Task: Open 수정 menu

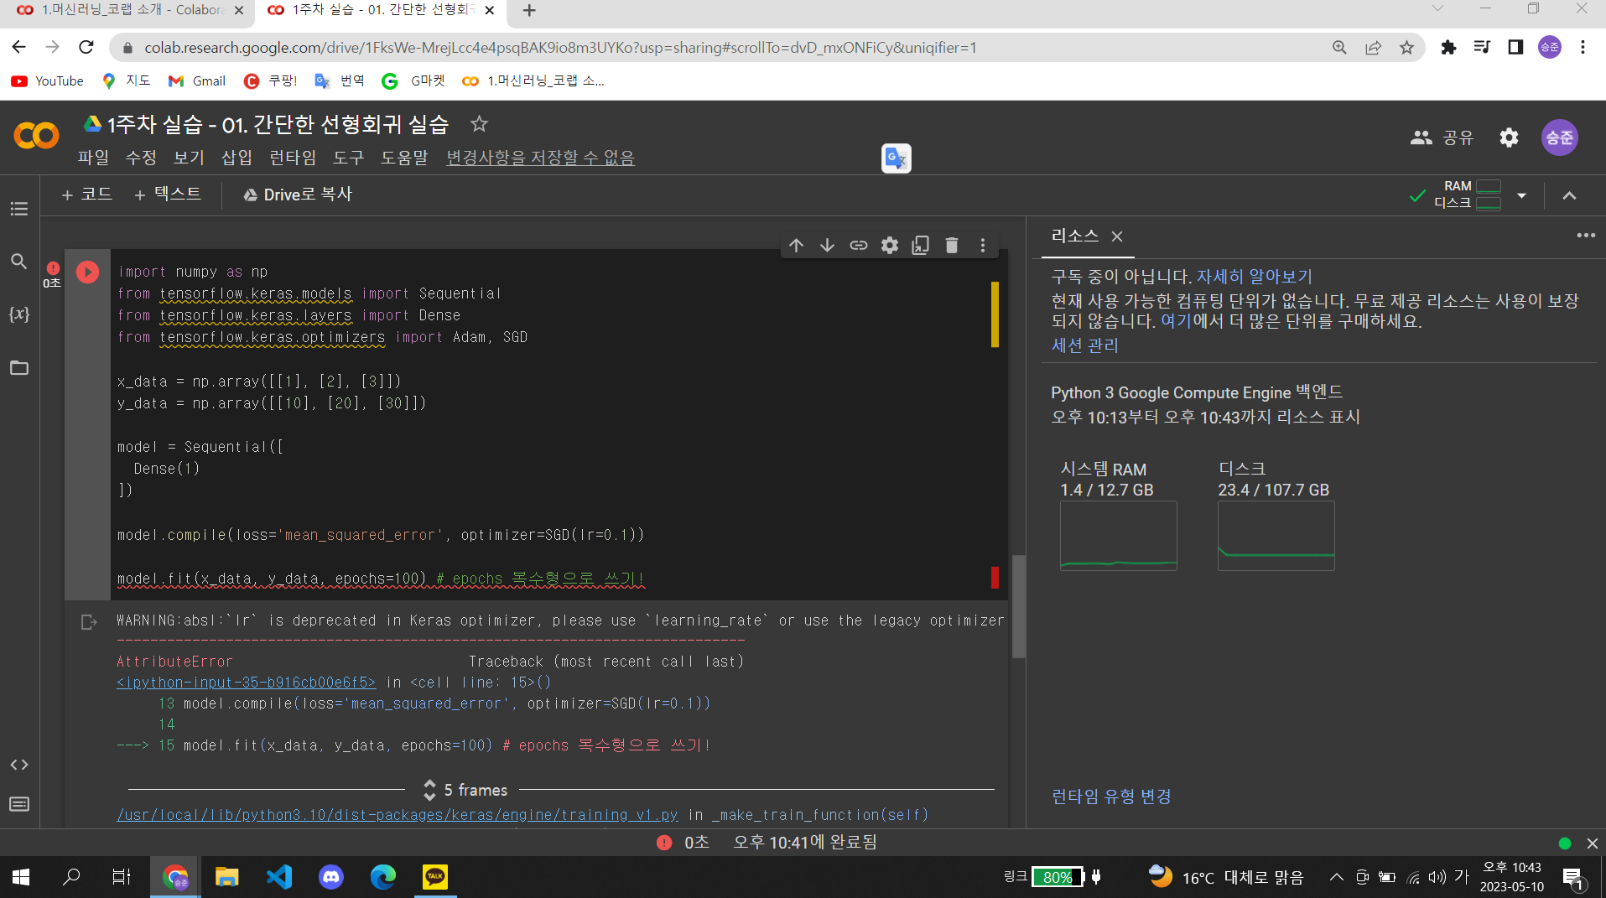Action: tap(141, 158)
